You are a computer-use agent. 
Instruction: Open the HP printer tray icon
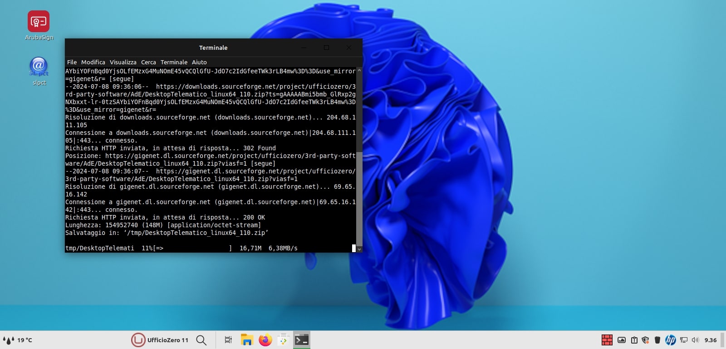pos(671,340)
